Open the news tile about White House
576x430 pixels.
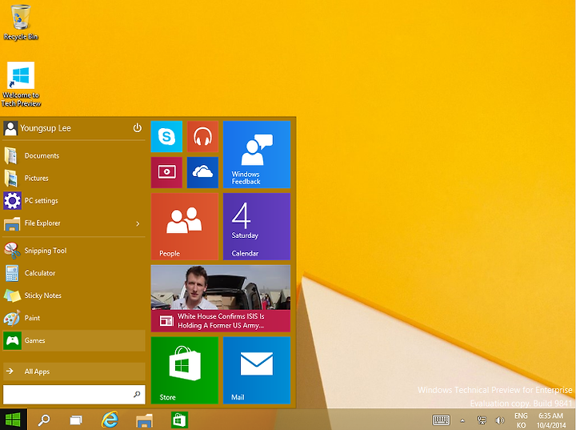(221, 299)
